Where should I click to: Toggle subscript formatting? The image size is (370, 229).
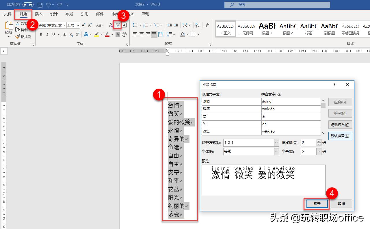71,34
